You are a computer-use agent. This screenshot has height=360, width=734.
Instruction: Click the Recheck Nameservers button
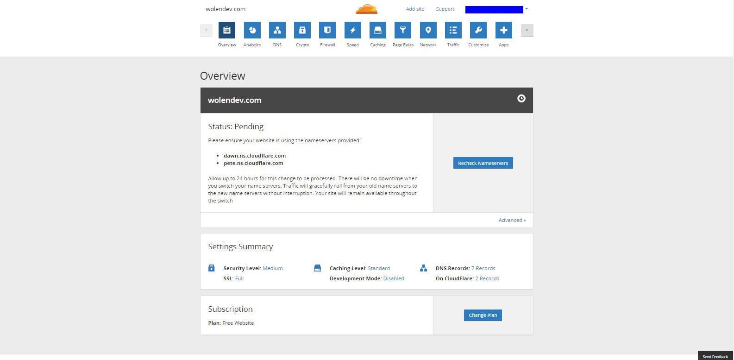click(483, 163)
